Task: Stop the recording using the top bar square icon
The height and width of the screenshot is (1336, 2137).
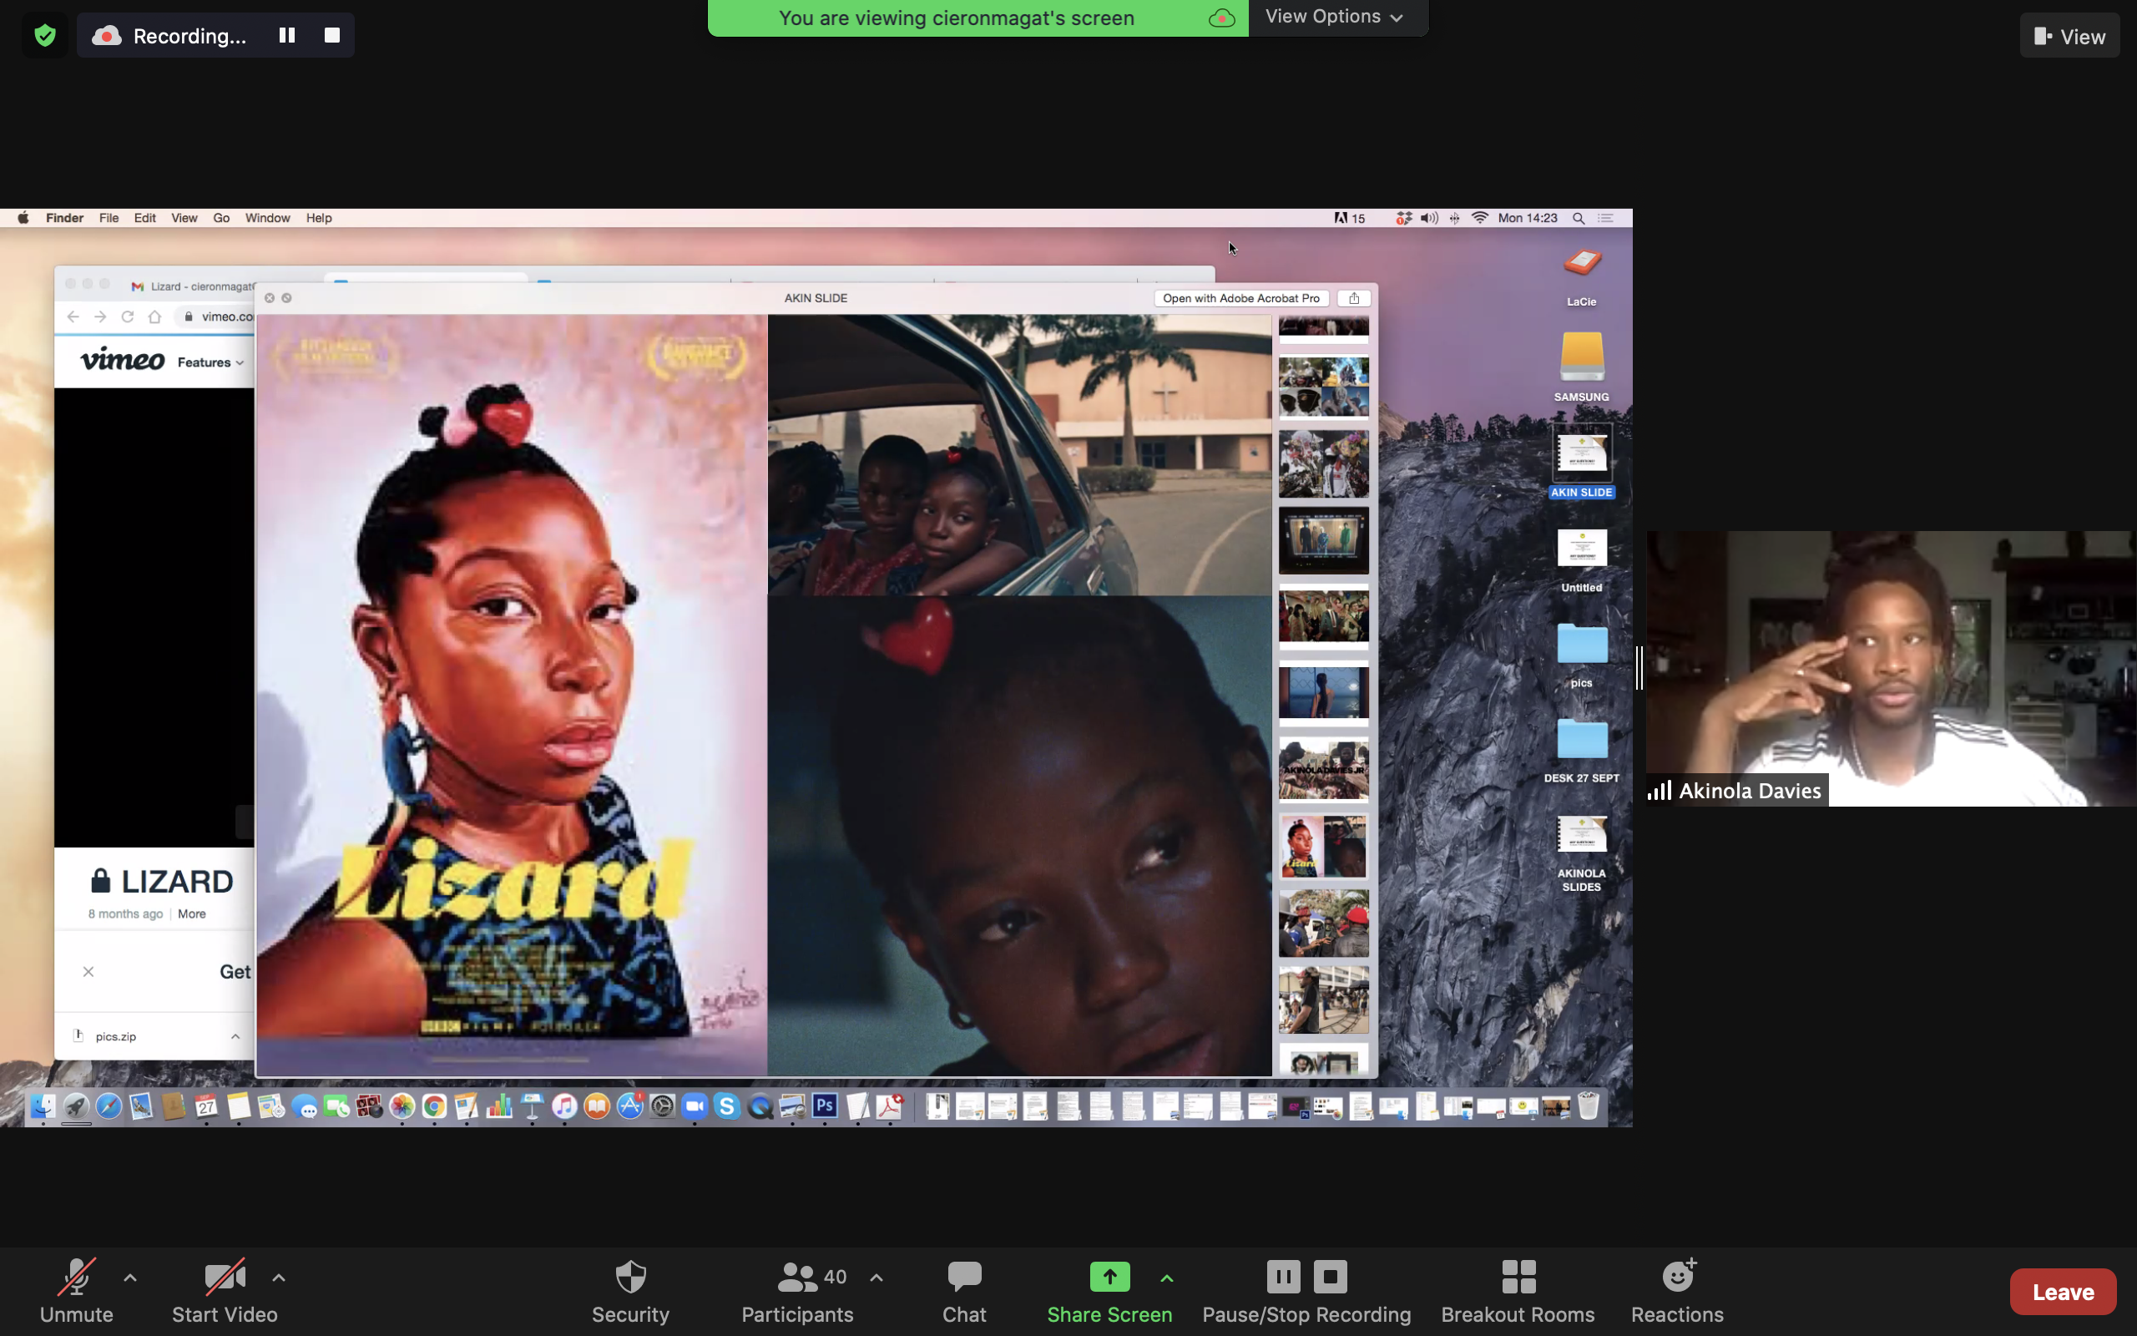Action: (x=332, y=35)
